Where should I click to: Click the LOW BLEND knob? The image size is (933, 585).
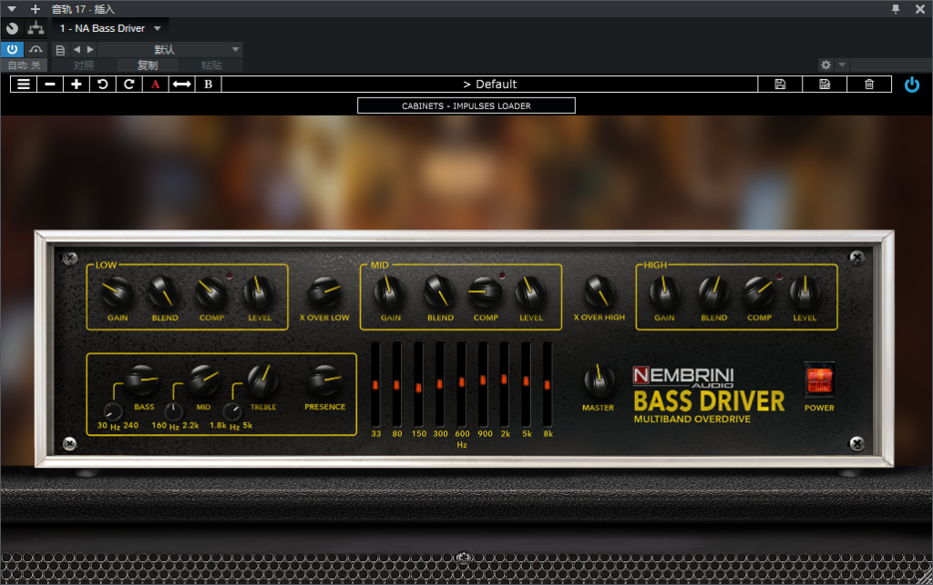point(164,292)
